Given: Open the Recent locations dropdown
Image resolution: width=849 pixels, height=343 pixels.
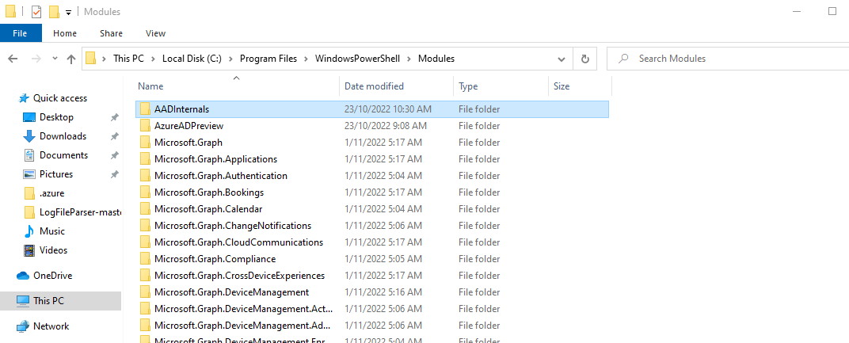Looking at the screenshot, I should (55, 59).
